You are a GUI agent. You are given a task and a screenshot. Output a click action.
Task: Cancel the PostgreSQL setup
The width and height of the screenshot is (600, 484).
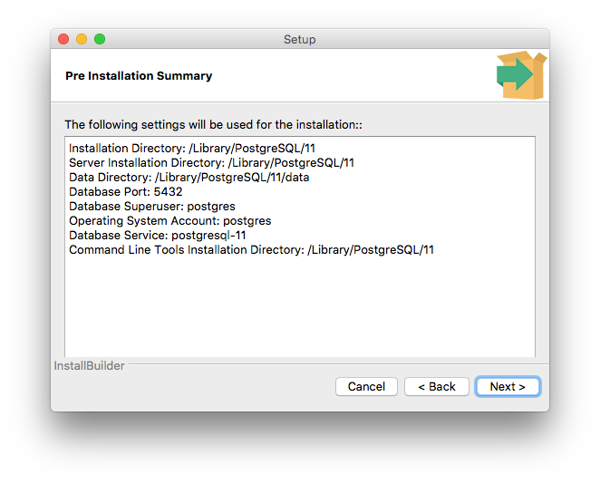366,386
